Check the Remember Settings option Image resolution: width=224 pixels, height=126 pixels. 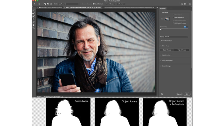pos(160,41)
